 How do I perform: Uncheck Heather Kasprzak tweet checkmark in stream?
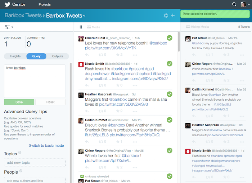click(x=170, y=94)
